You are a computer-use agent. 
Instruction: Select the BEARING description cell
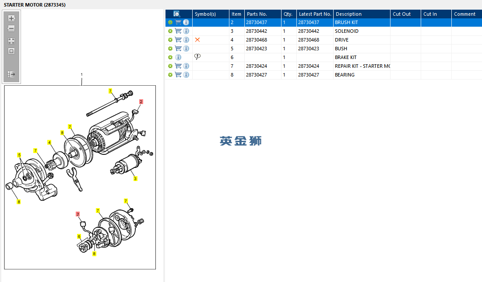click(362, 75)
